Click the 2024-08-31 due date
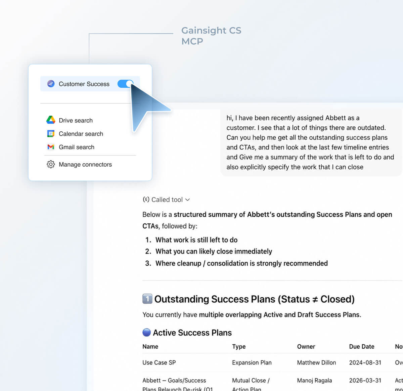 click(x=365, y=362)
